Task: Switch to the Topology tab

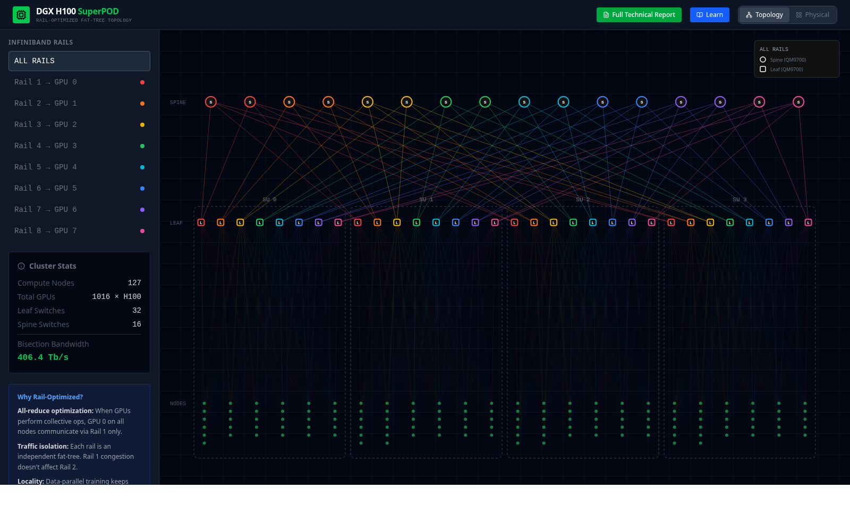Action: coord(764,14)
